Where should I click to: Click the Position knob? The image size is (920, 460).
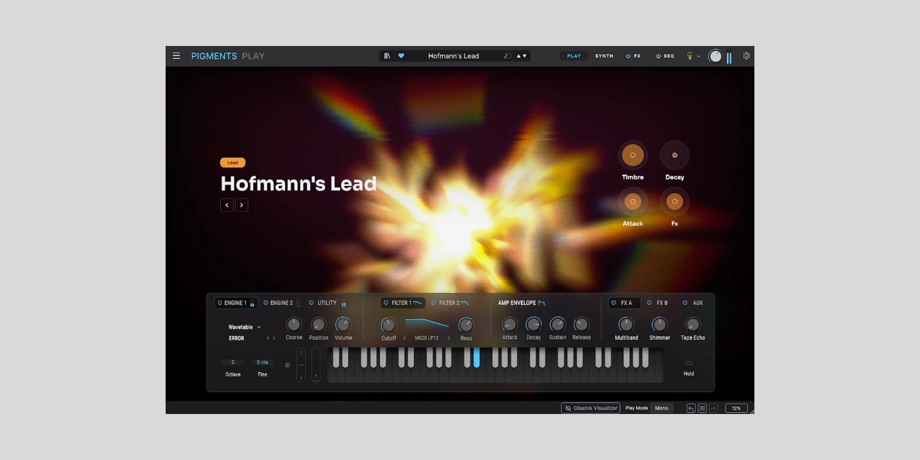click(318, 324)
